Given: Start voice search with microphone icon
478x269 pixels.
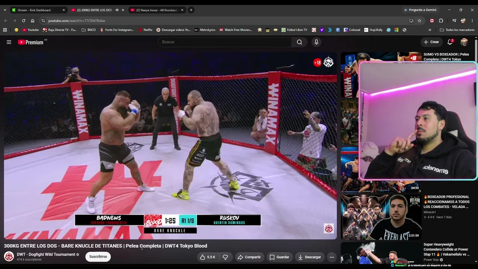Looking at the screenshot, I should click(x=316, y=42).
